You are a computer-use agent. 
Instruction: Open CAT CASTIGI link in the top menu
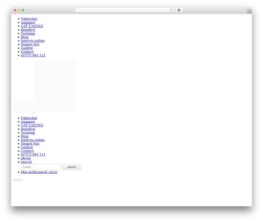(32, 26)
